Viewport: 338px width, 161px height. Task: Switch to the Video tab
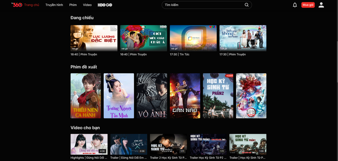(87, 5)
